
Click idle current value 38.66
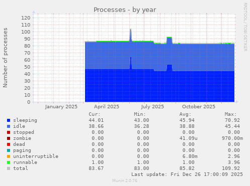(96, 126)
